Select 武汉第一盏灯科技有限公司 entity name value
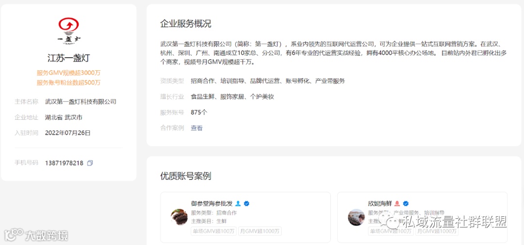Viewport: 524px width, 245px height. pos(81,101)
